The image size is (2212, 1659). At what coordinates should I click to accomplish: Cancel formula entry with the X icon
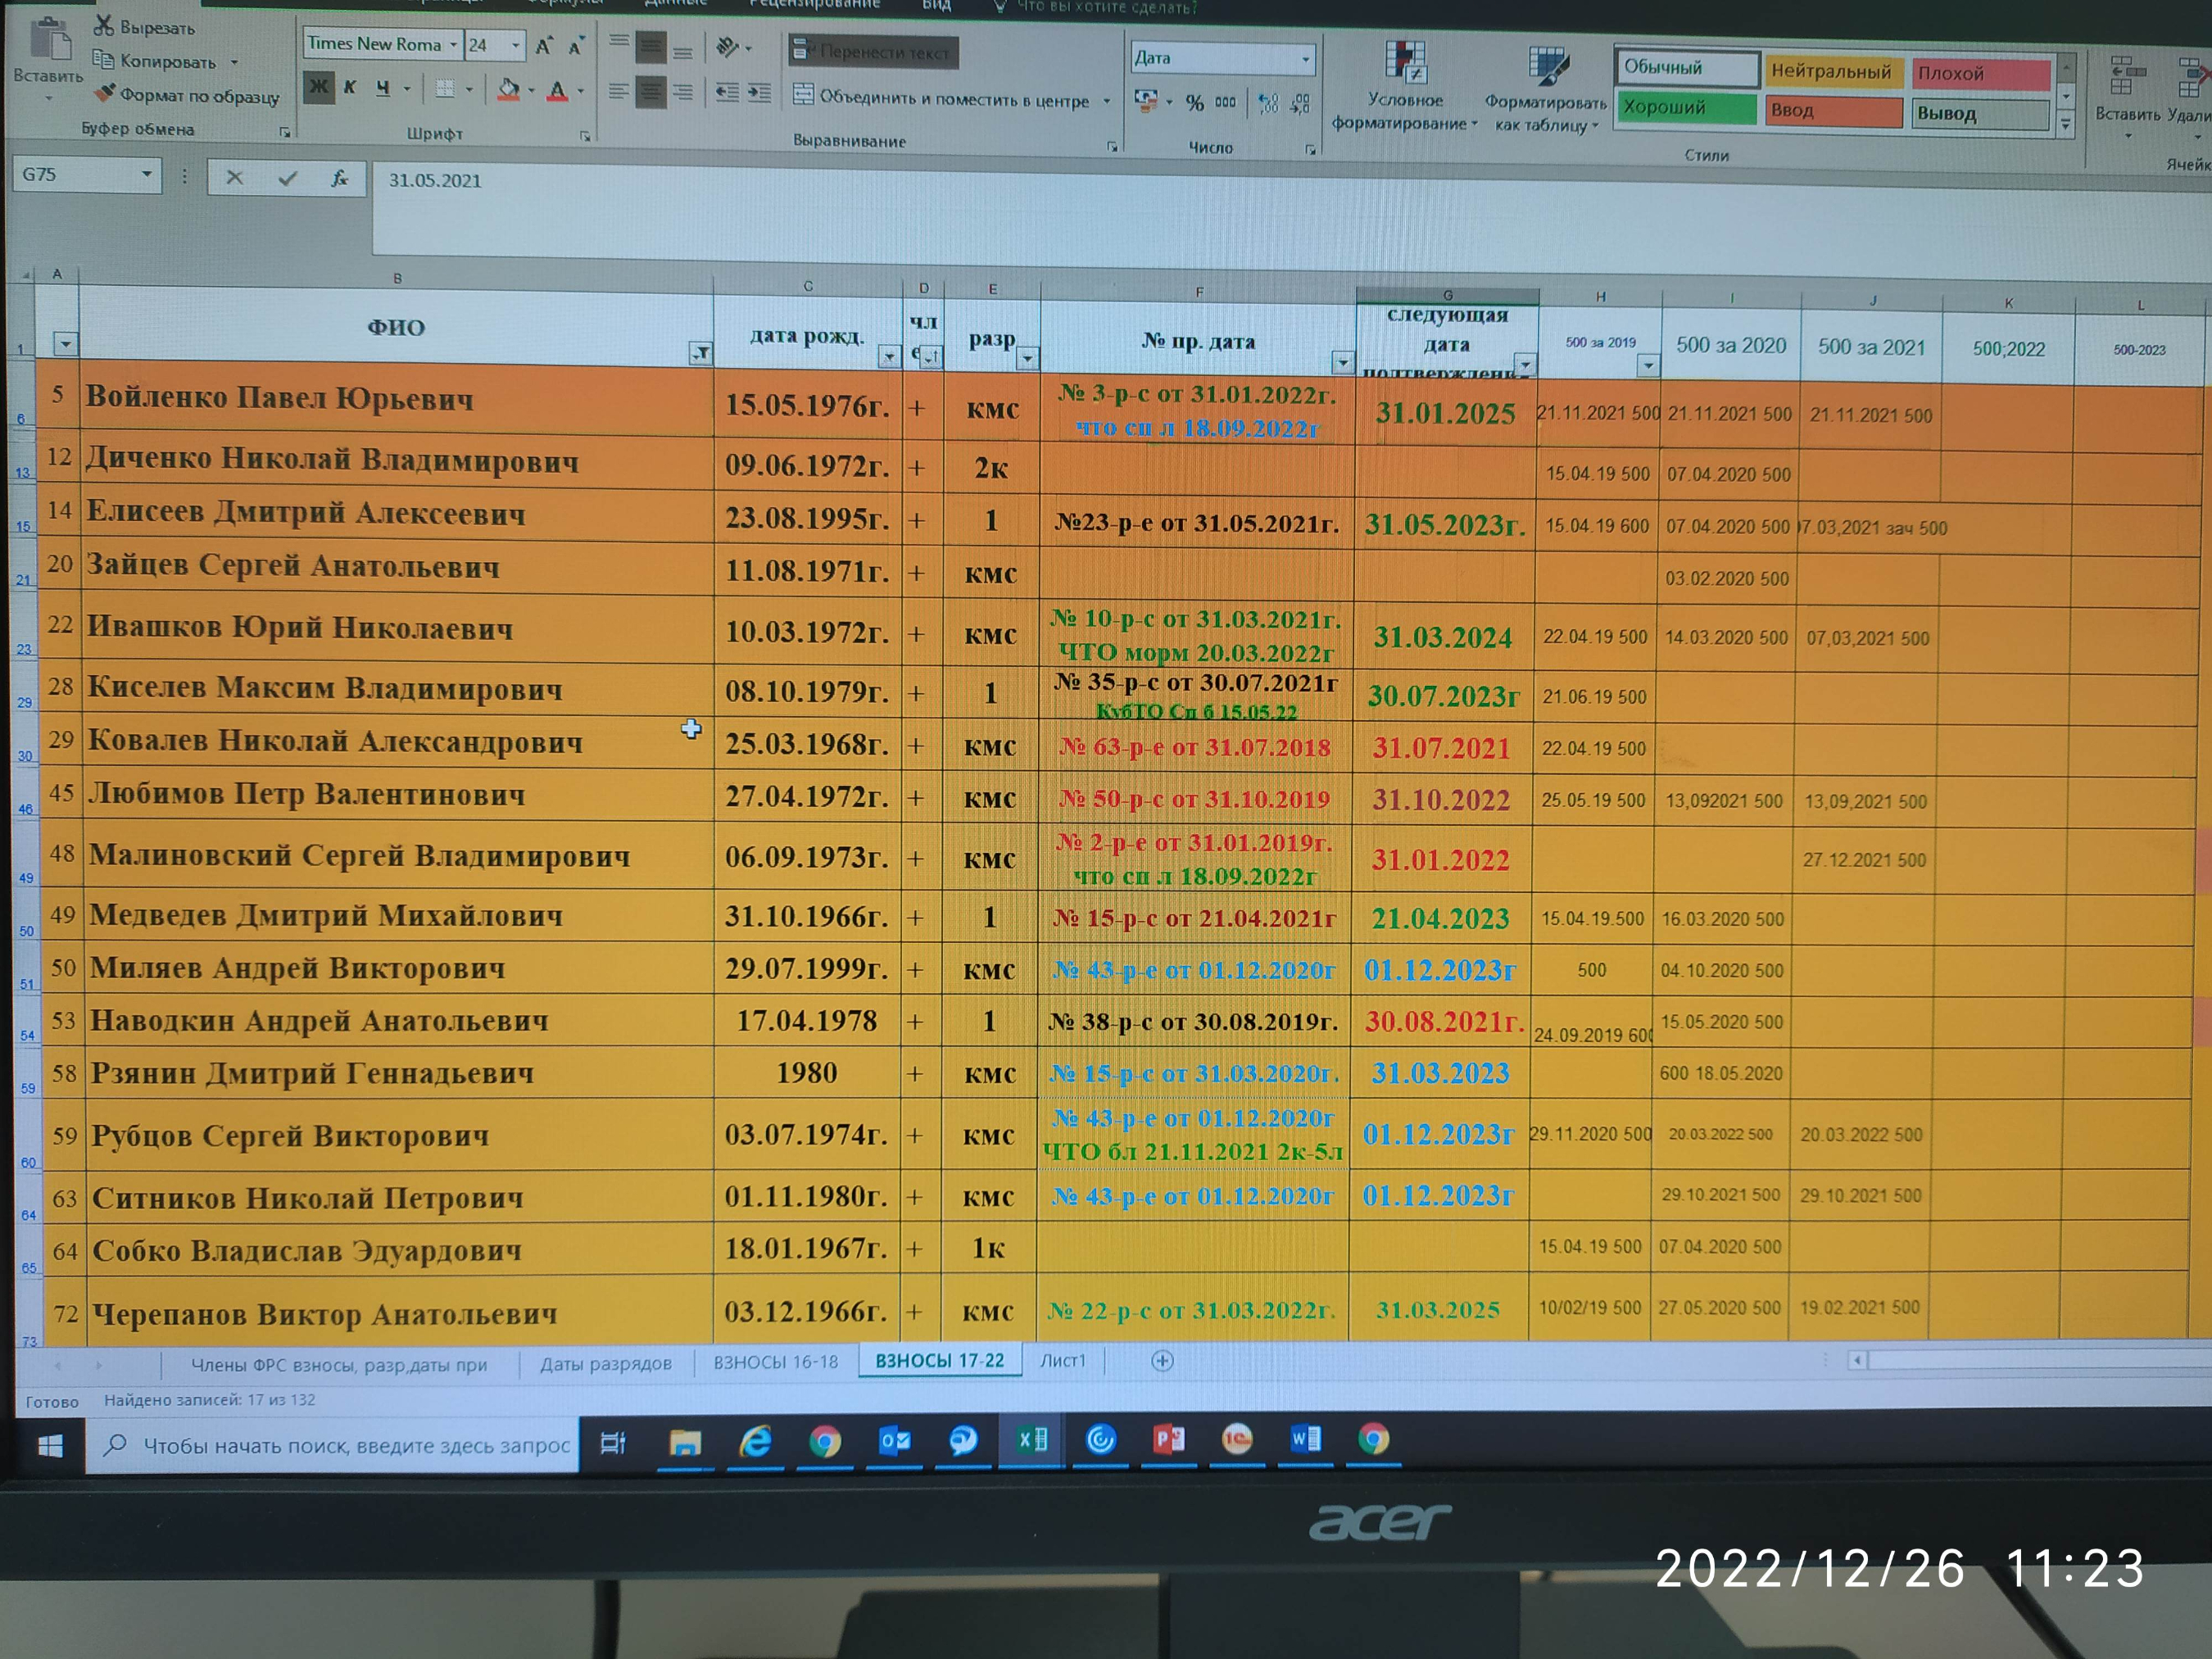coord(234,177)
